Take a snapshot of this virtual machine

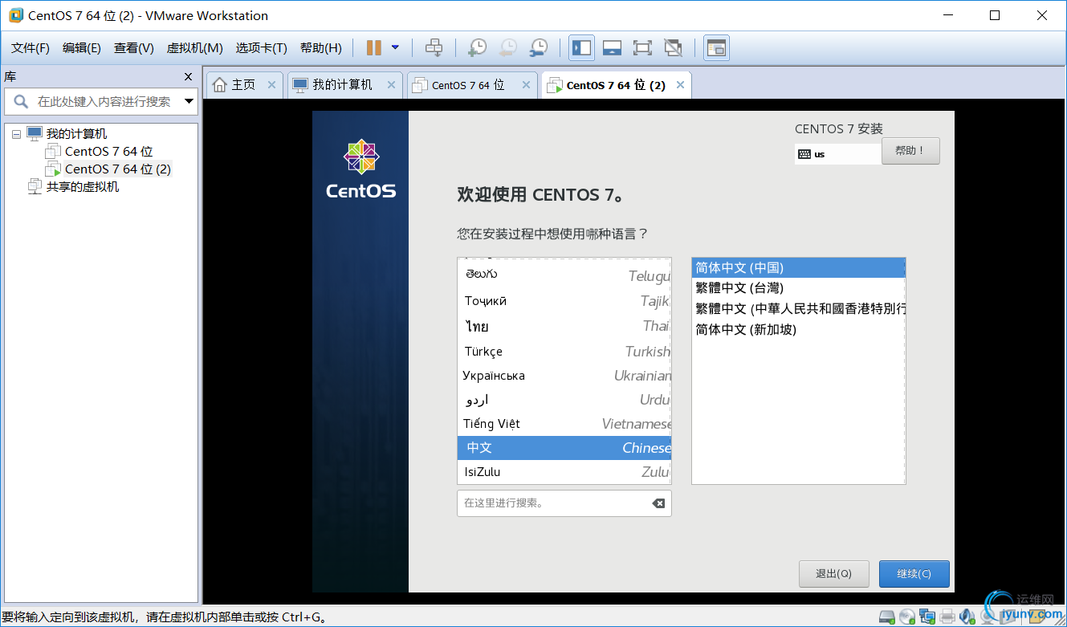click(x=477, y=48)
